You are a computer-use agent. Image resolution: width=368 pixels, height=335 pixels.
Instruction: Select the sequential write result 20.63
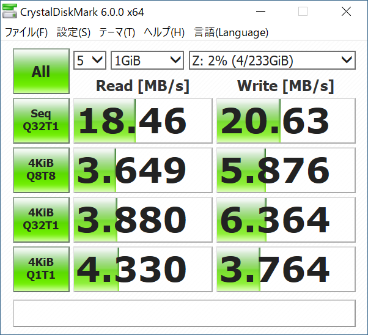click(285, 121)
